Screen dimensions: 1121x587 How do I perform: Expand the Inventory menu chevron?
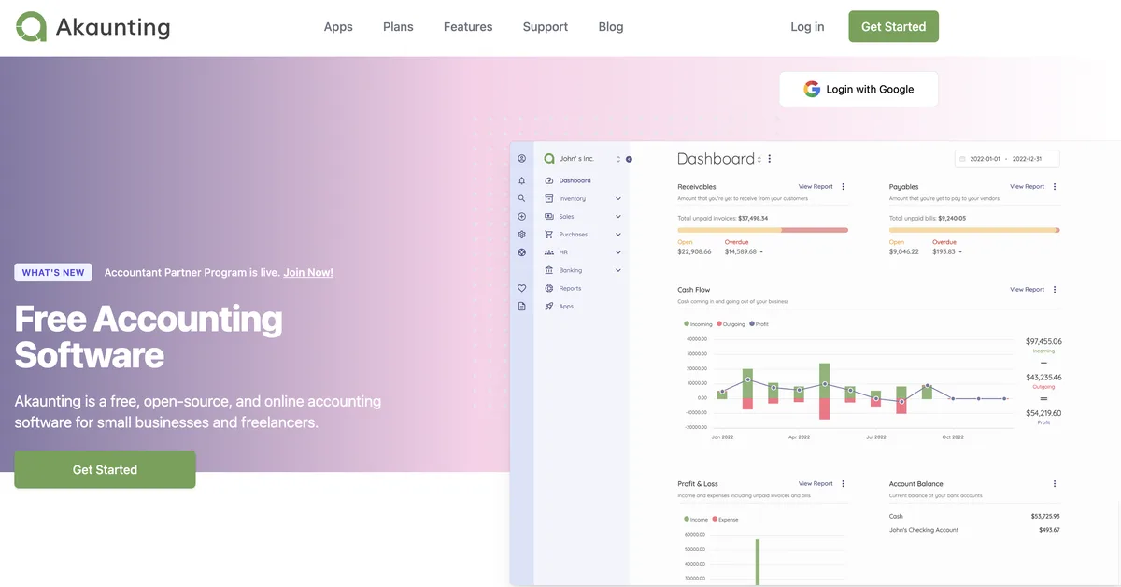point(618,199)
